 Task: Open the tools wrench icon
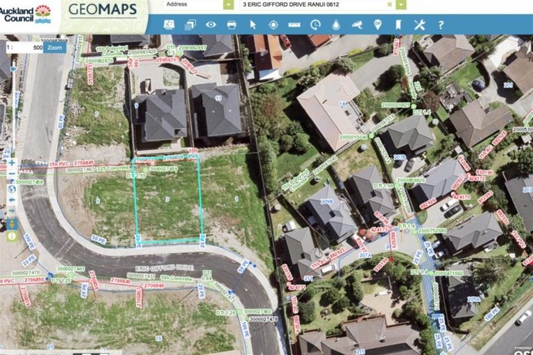click(x=419, y=25)
